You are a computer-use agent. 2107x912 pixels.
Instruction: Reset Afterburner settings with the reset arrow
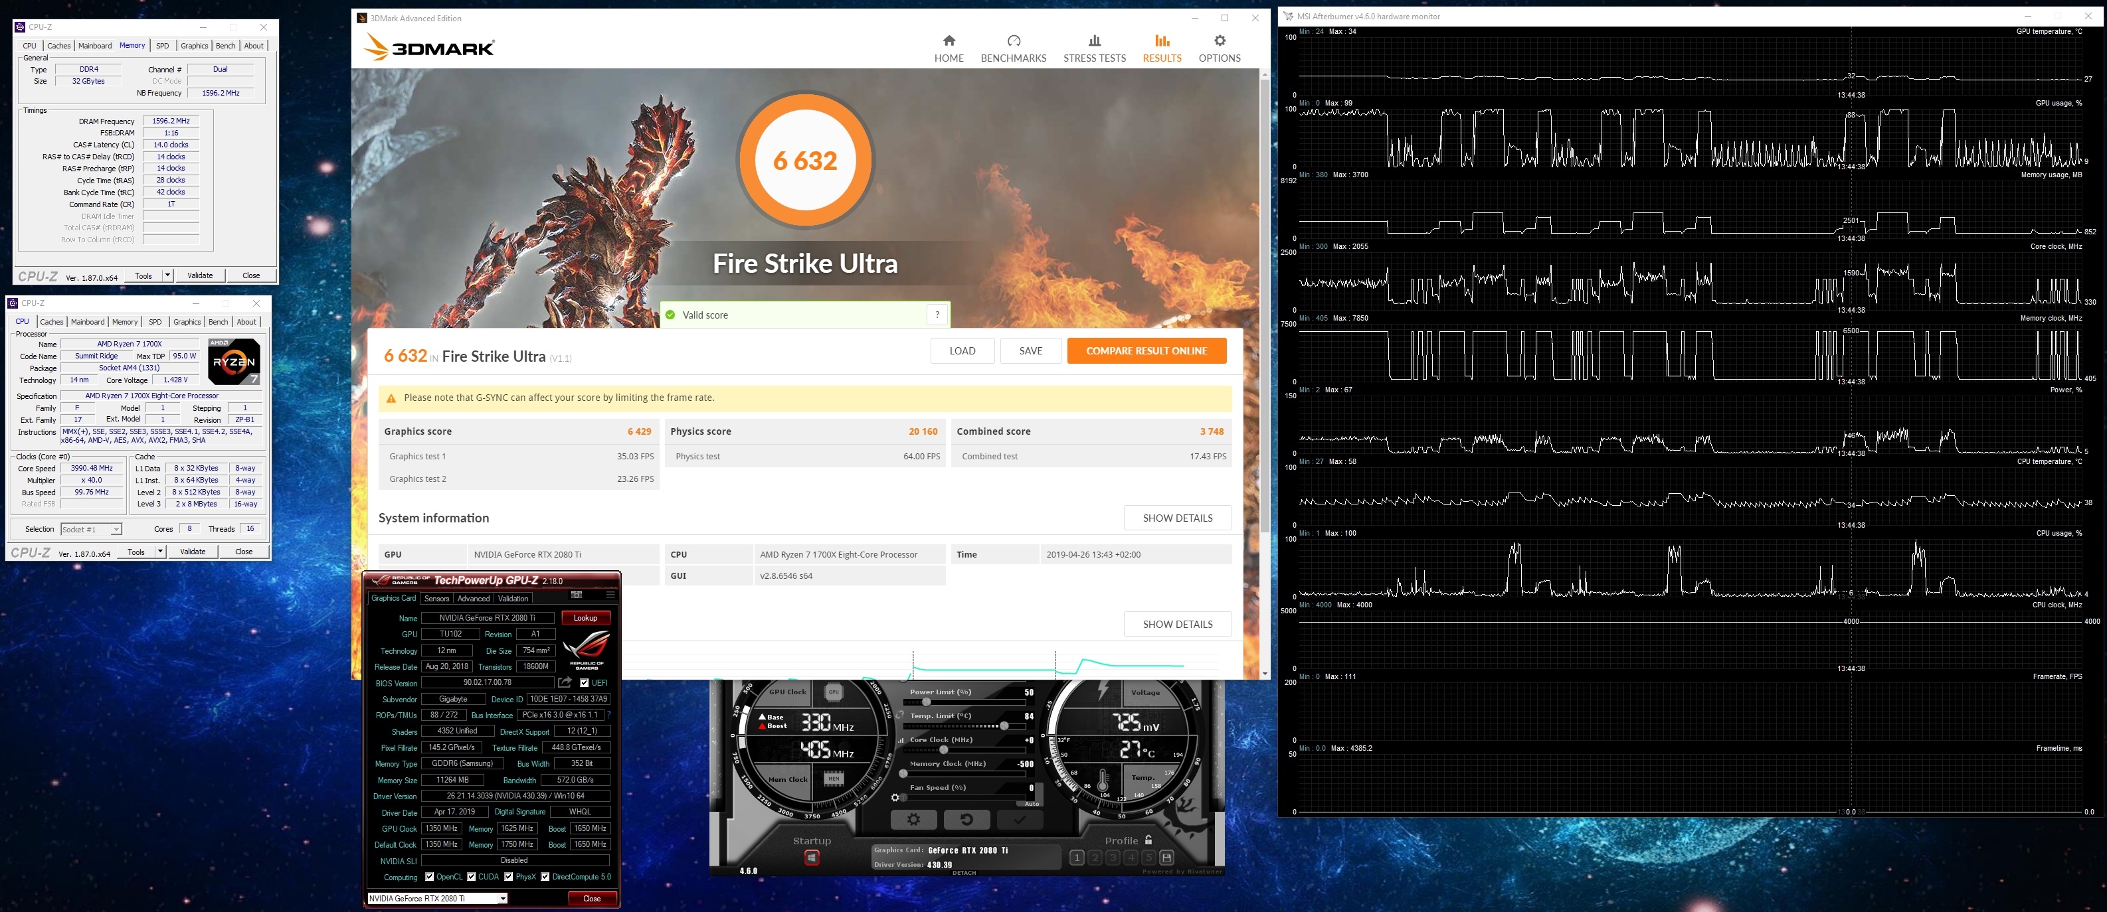pos(966,820)
